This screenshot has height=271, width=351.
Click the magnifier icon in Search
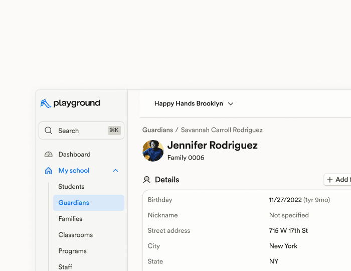click(48, 130)
